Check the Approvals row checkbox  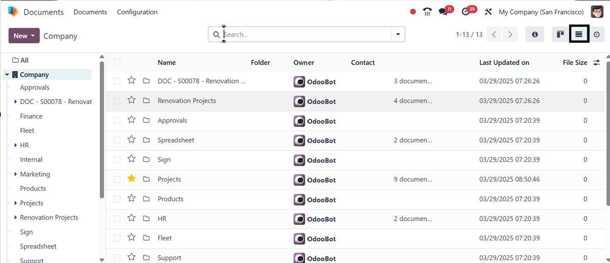(x=117, y=120)
